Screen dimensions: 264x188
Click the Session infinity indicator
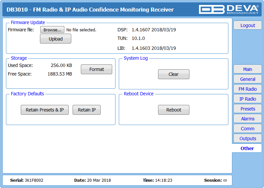(x=225, y=180)
